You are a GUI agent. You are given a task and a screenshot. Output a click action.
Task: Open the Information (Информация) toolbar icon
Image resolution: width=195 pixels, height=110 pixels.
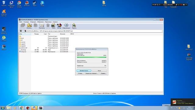coord(66,26)
